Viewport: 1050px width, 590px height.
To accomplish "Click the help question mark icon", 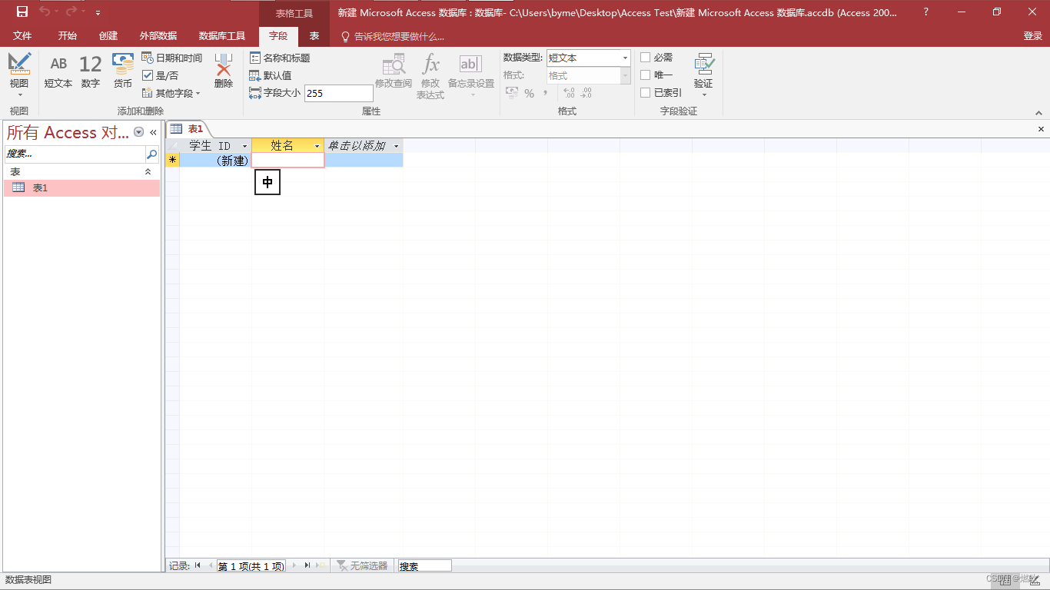I will click(x=925, y=12).
